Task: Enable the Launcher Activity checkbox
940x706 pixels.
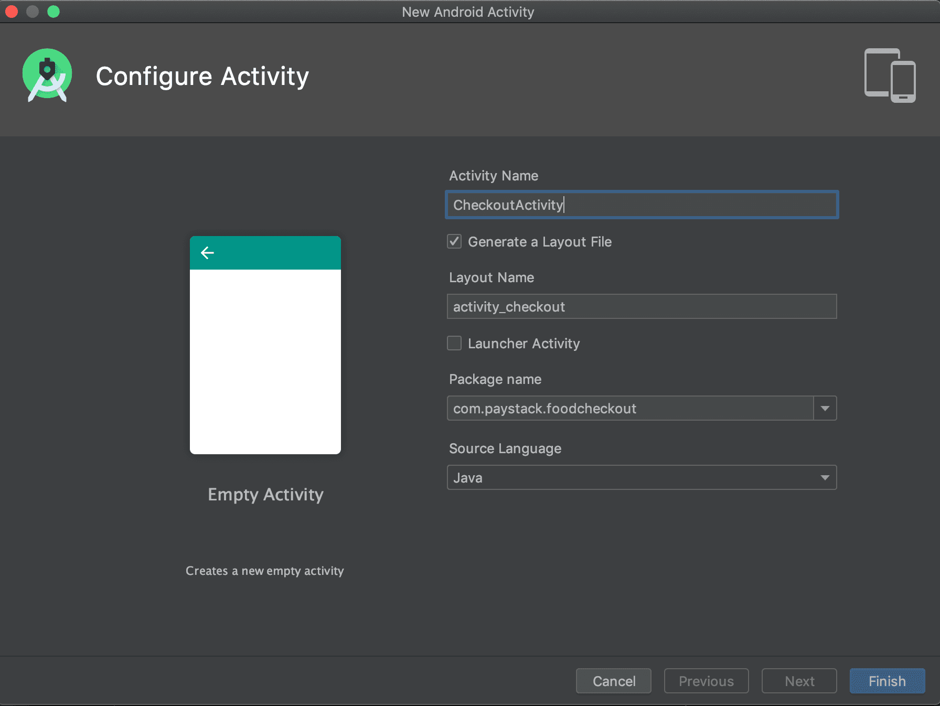Action: (454, 343)
